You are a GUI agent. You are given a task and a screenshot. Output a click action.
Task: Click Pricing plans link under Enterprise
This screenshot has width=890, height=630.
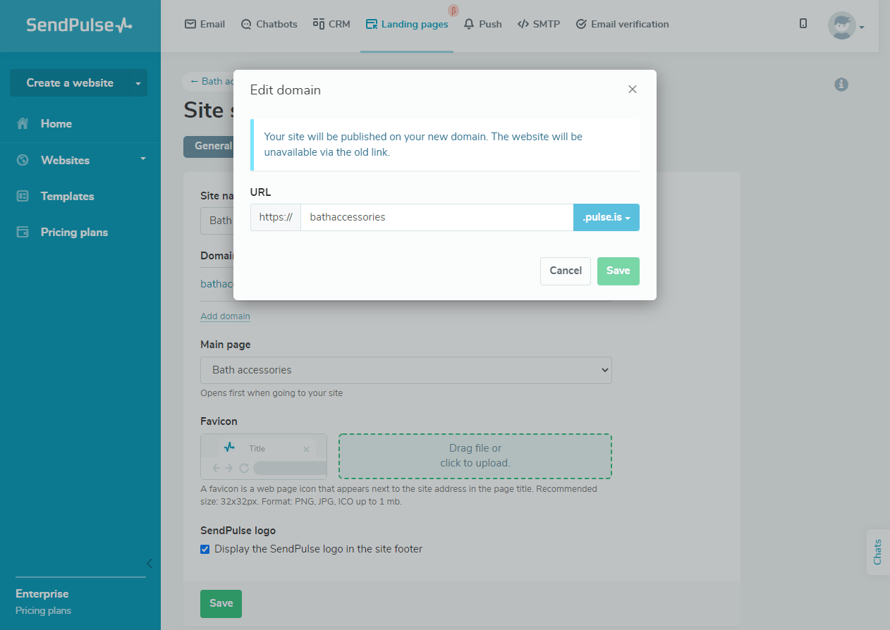point(43,610)
